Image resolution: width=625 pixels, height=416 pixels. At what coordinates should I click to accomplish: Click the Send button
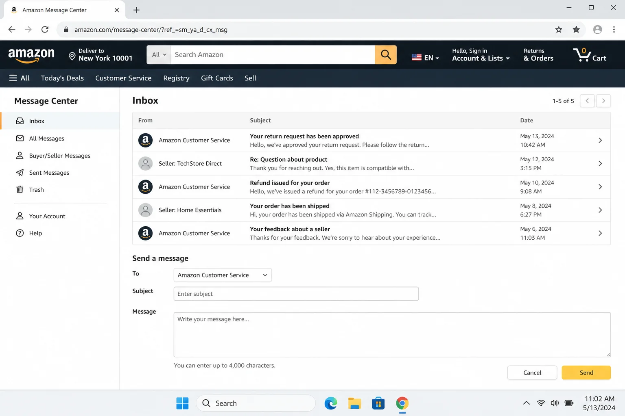click(586, 373)
